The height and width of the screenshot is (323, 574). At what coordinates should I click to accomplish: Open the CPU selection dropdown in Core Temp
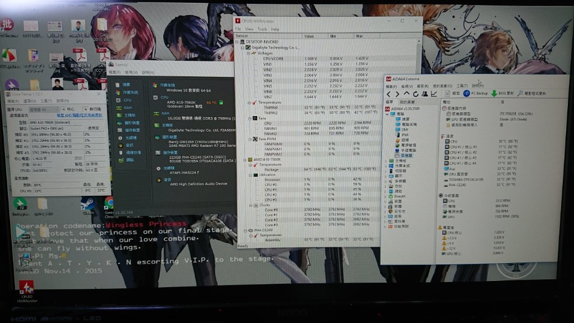[x=44, y=109]
